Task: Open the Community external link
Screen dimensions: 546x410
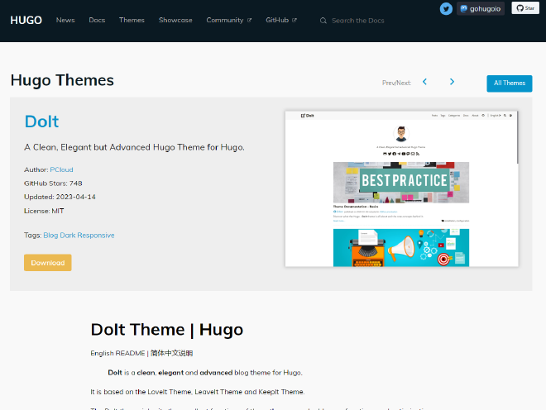Action: tap(229, 20)
